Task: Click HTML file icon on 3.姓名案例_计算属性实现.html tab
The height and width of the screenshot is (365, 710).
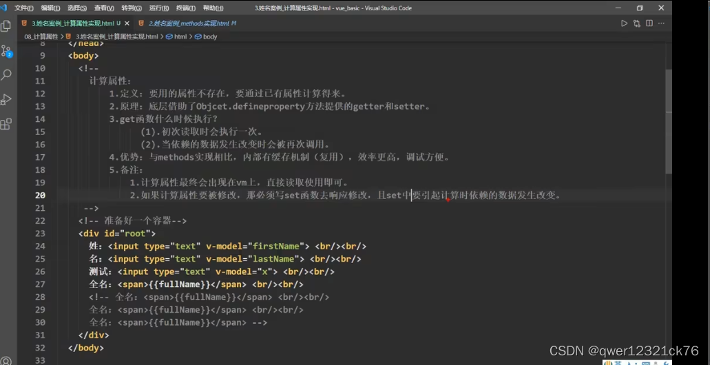Action: click(x=24, y=23)
